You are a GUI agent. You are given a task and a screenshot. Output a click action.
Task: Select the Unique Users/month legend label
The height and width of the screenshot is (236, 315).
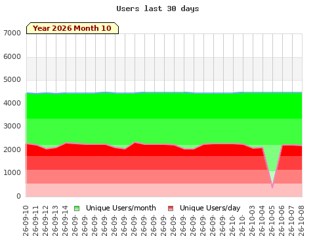tap(121, 208)
